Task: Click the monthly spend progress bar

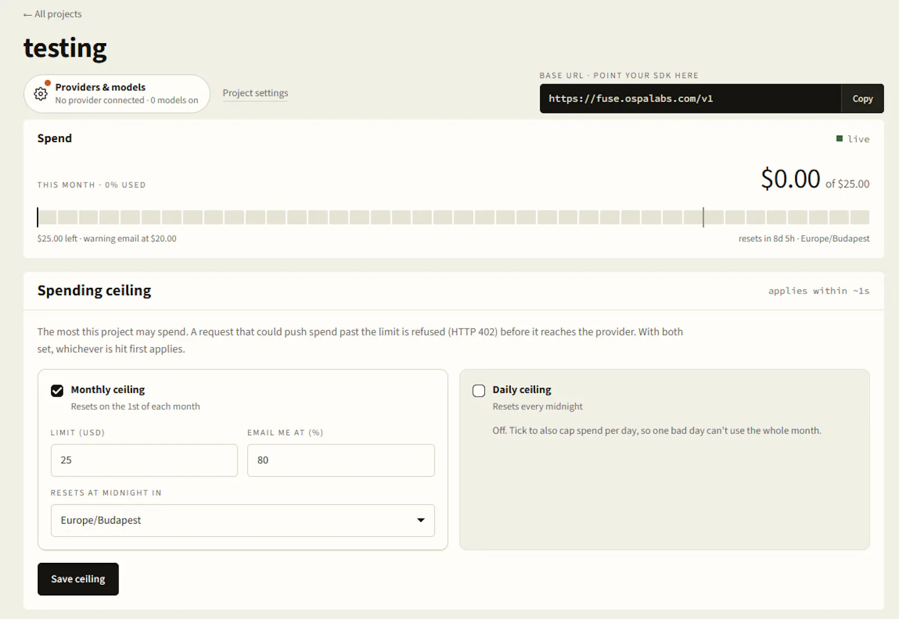Action: 453,217
